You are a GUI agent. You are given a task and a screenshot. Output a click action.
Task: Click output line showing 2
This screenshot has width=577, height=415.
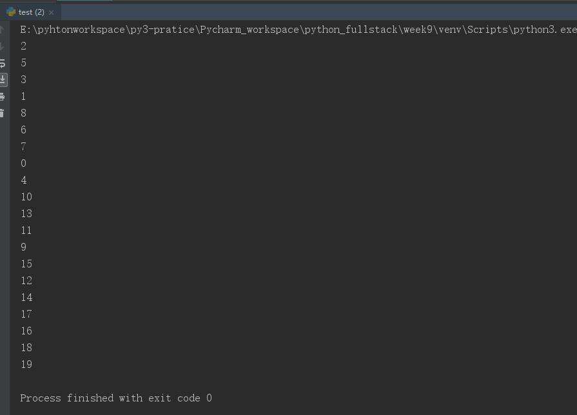(24, 46)
